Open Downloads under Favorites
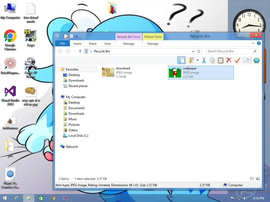 pos(76,80)
